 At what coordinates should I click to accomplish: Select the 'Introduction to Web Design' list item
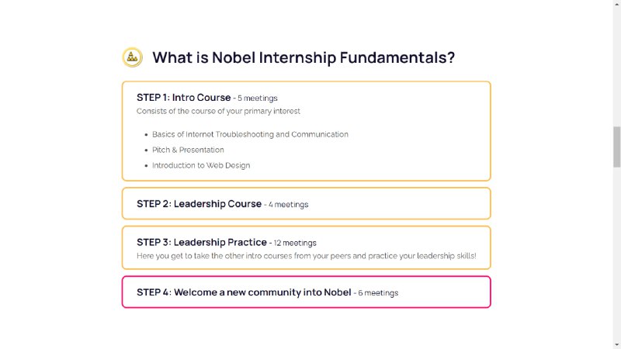(x=201, y=165)
